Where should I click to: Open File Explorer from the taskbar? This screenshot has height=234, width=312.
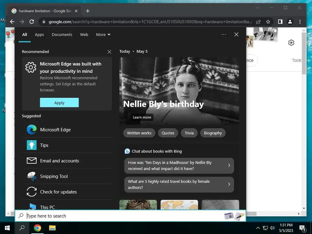52,228
